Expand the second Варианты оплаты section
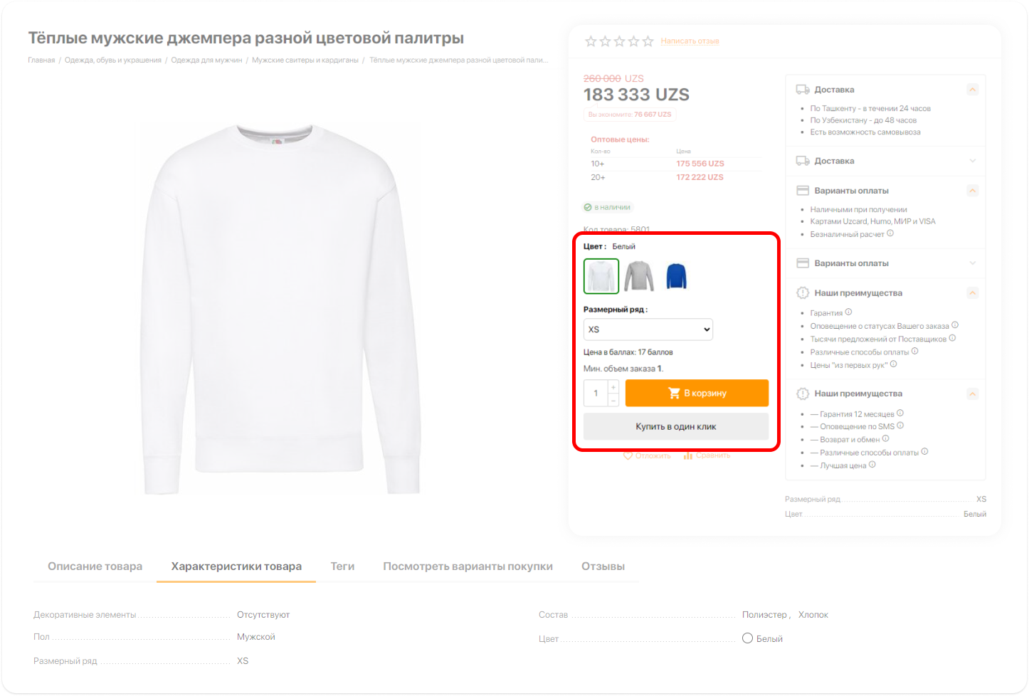This screenshot has width=1029, height=696. click(x=972, y=263)
